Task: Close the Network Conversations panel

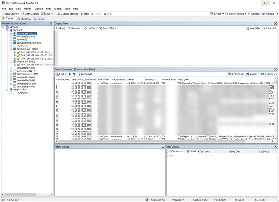Action: pyautogui.click(x=51, y=23)
